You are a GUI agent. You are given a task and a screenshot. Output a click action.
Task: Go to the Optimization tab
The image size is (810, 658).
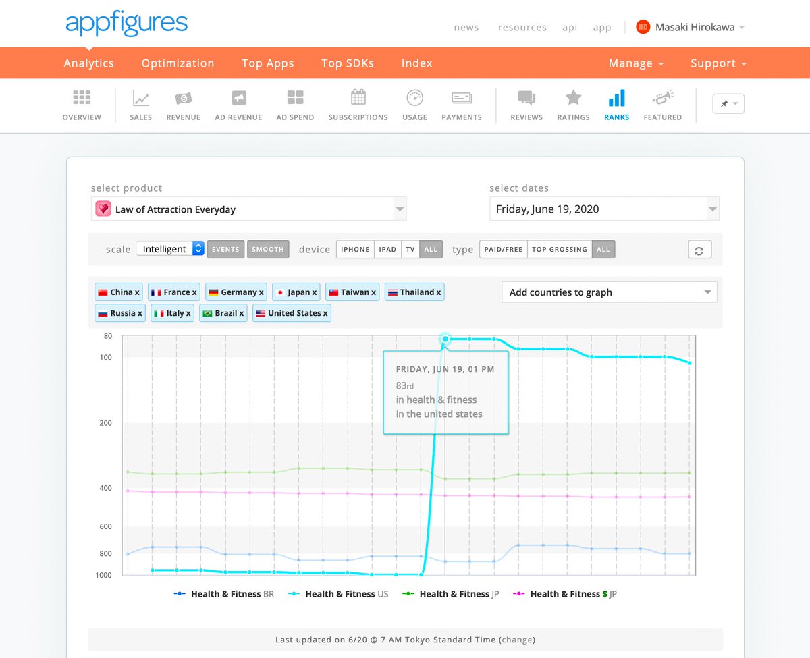tap(178, 63)
